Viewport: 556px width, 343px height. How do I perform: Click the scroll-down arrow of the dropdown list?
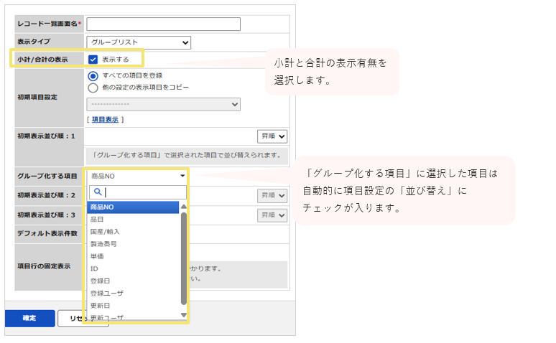tap(184, 315)
